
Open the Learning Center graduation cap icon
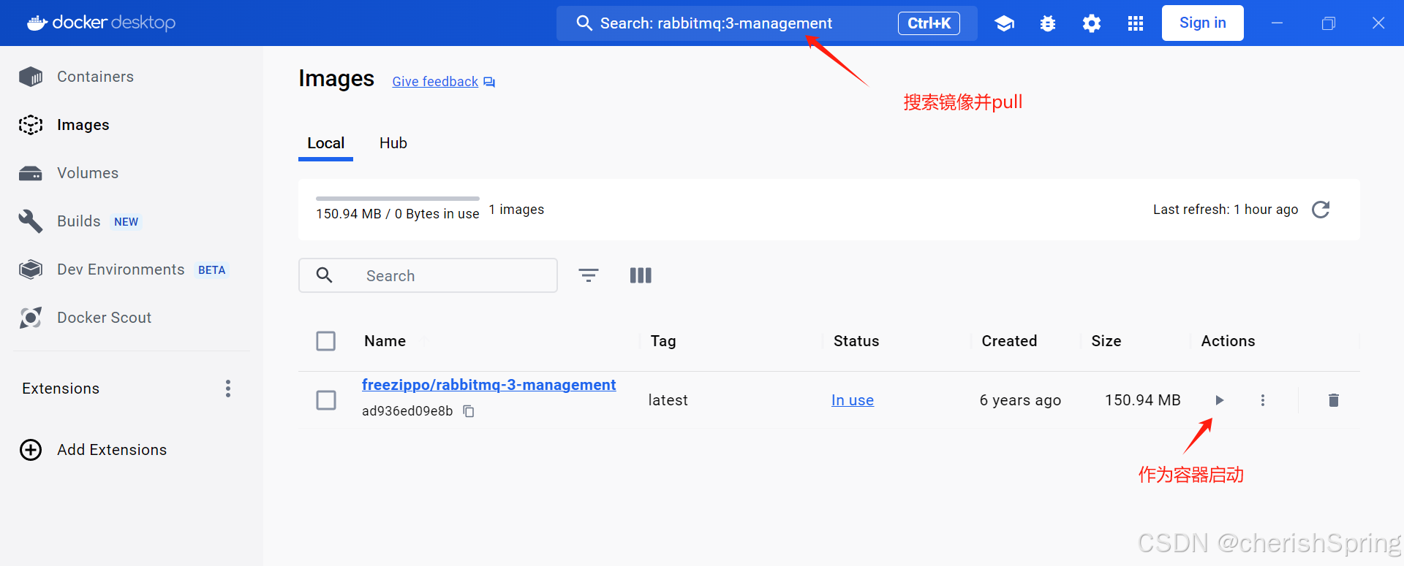1004,23
